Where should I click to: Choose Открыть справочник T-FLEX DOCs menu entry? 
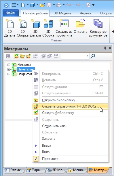coord(70,106)
